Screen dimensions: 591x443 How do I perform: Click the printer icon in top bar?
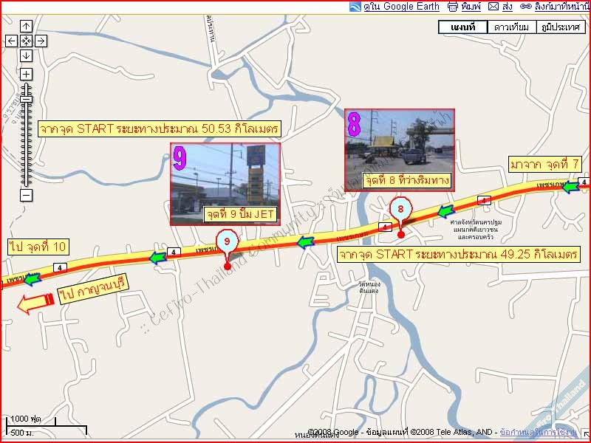tap(452, 7)
